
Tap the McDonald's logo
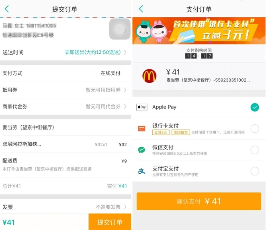click(149, 76)
